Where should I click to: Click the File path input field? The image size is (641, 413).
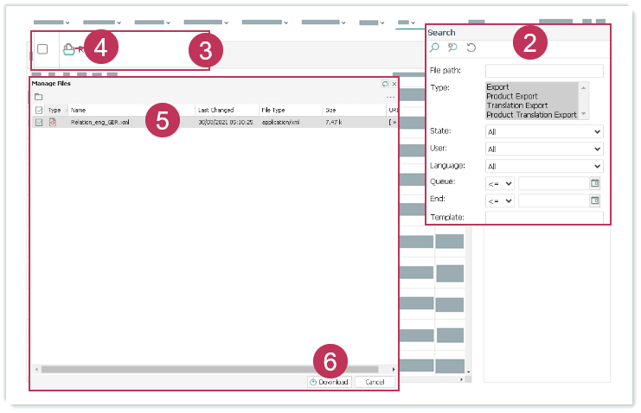pyautogui.click(x=543, y=71)
